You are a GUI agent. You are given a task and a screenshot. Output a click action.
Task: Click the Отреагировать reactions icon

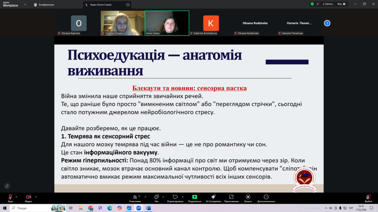tap(175, 197)
